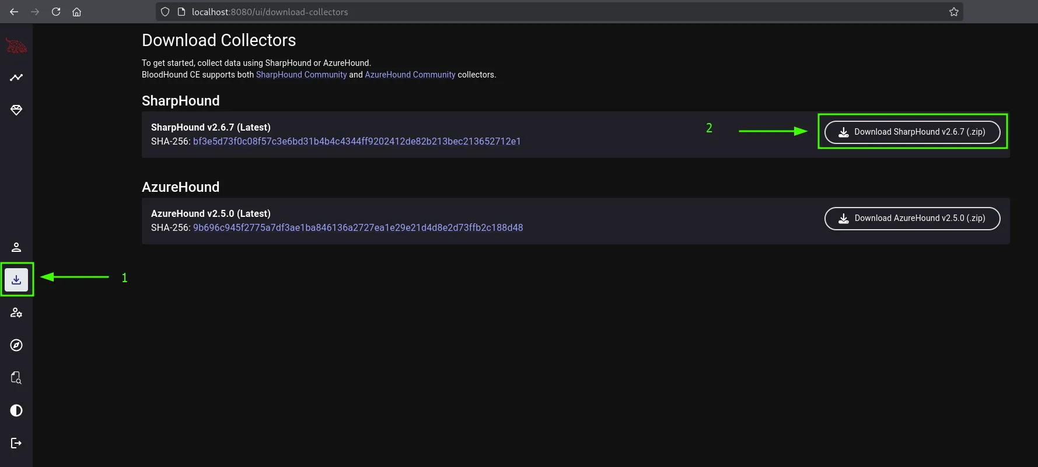
Task: Open the AzureHound Community link
Action: point(410,75)
